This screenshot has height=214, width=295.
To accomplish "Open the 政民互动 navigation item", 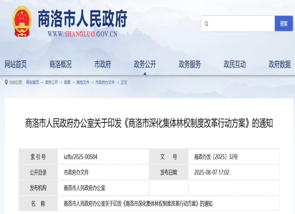I will 234,64.
